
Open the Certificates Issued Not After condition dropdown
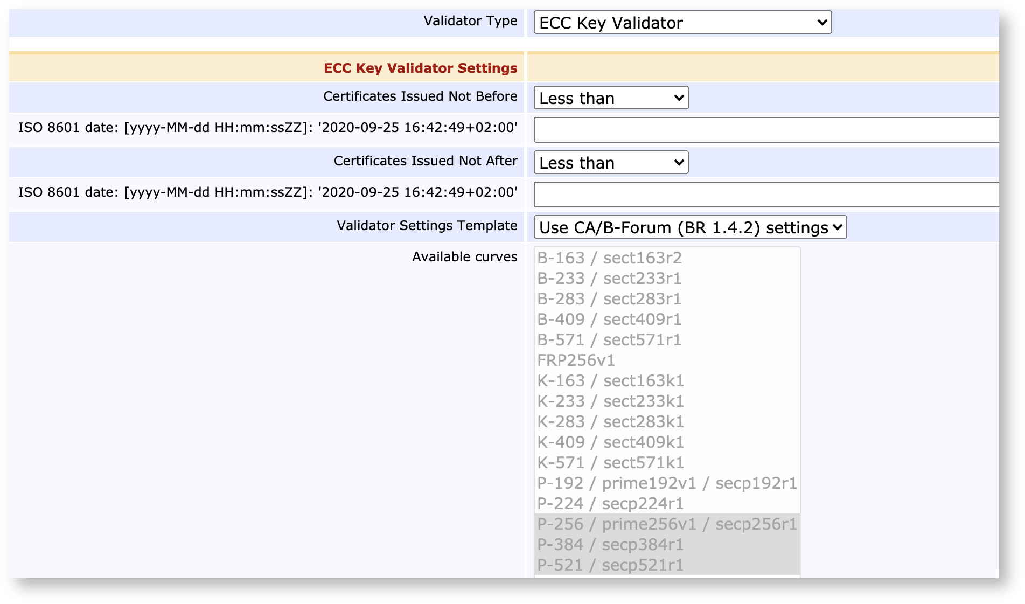click(x=610, y=162)
